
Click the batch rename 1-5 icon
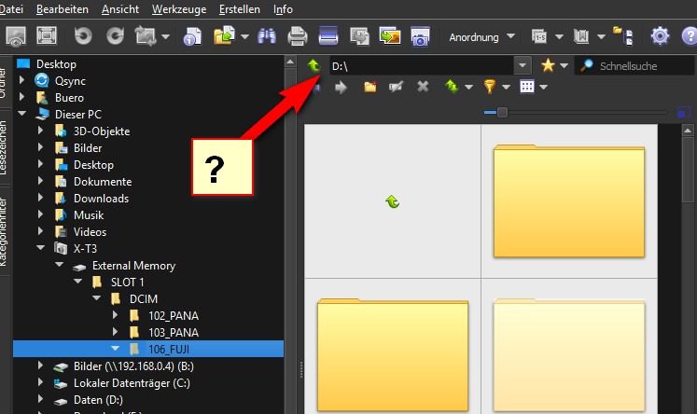point(539,36)
